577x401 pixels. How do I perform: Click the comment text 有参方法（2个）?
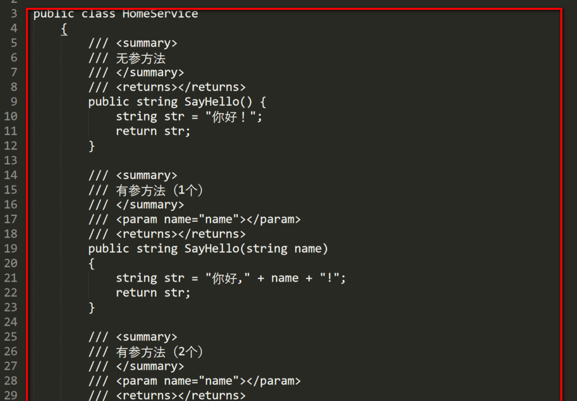159,351
